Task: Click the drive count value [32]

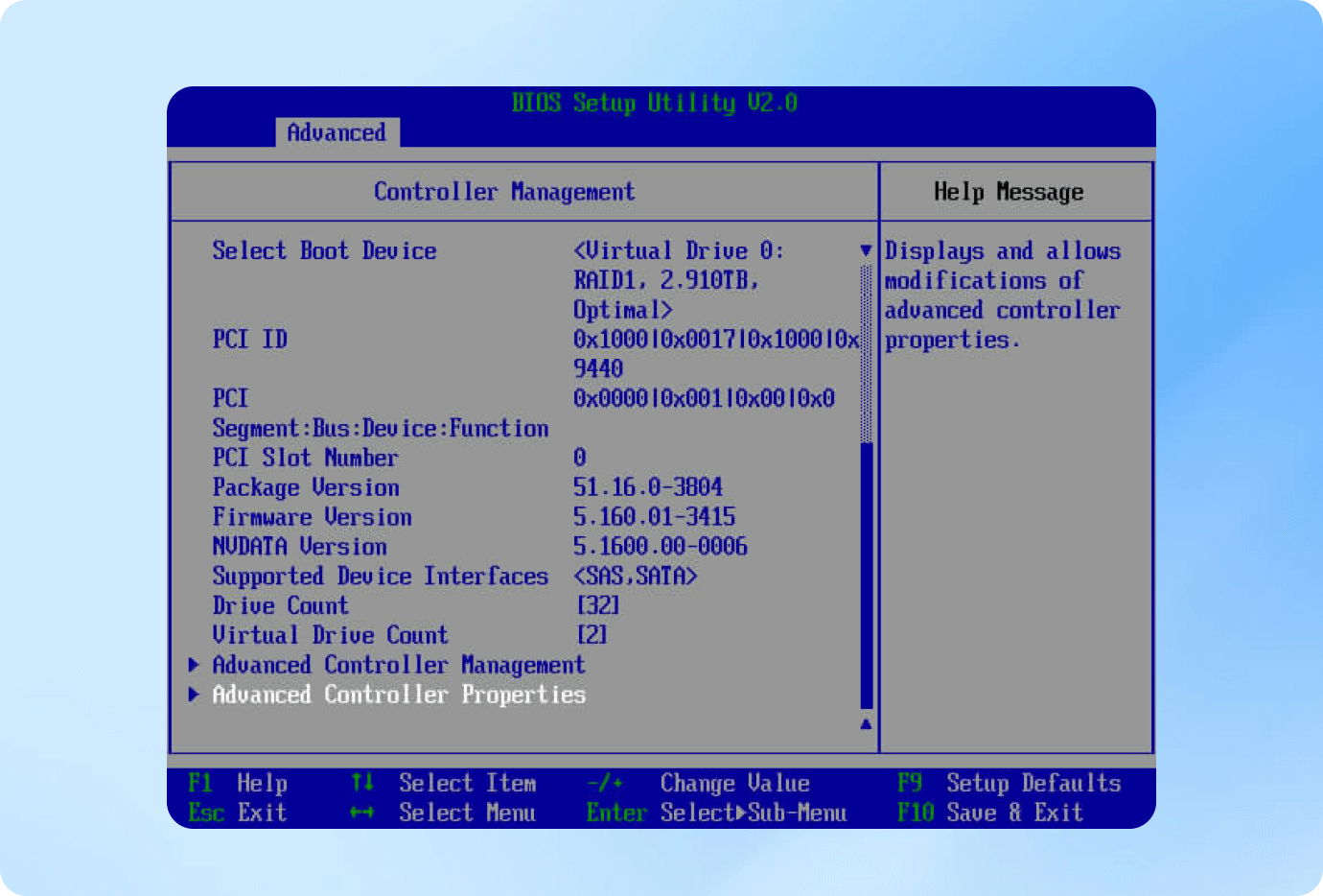Action: pos(598,606)
